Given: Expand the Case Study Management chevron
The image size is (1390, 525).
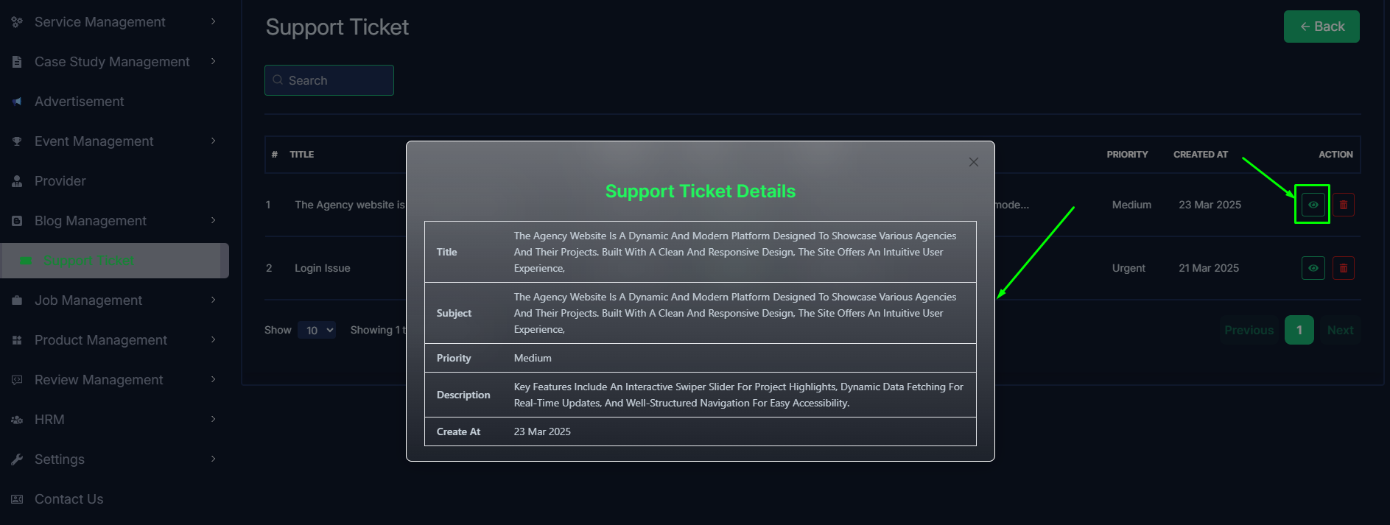Looking at the screenshot, I should [x=214, y=61].
